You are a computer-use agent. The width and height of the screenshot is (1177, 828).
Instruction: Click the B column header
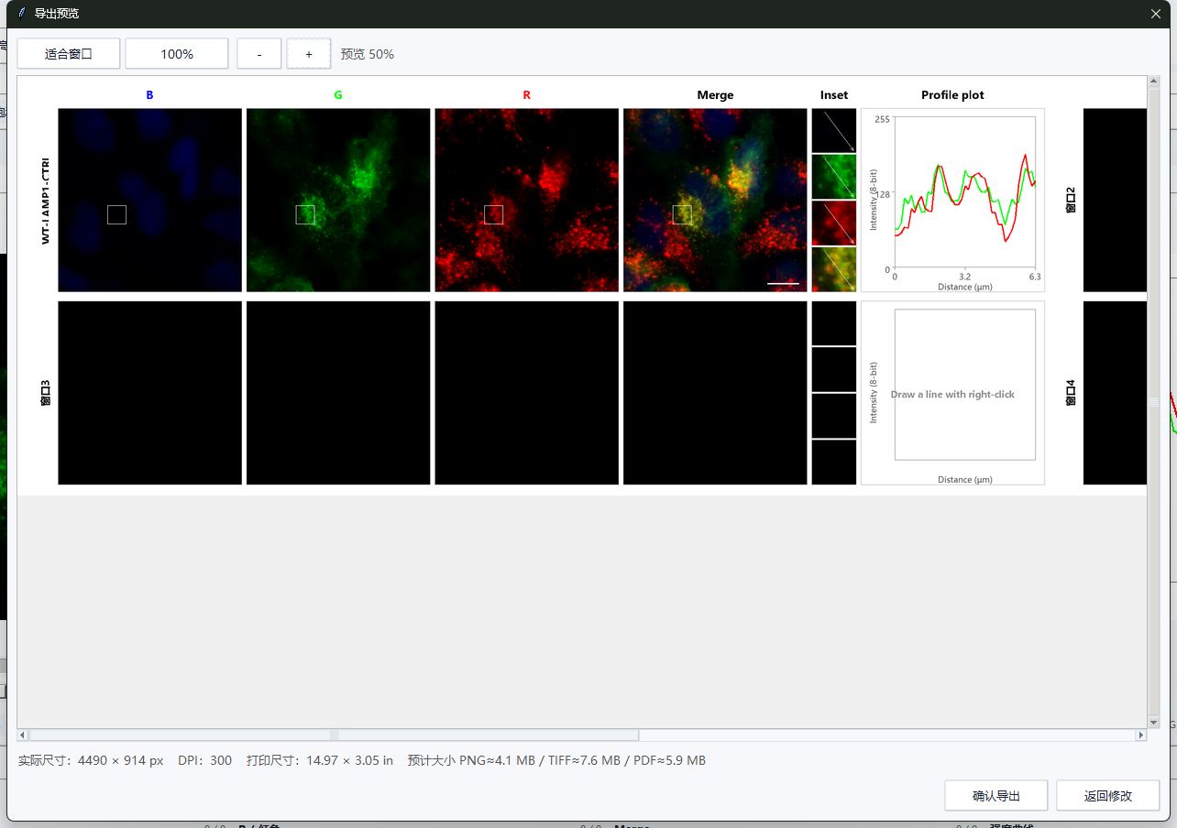pyautogui.click(x=149, y=94)
